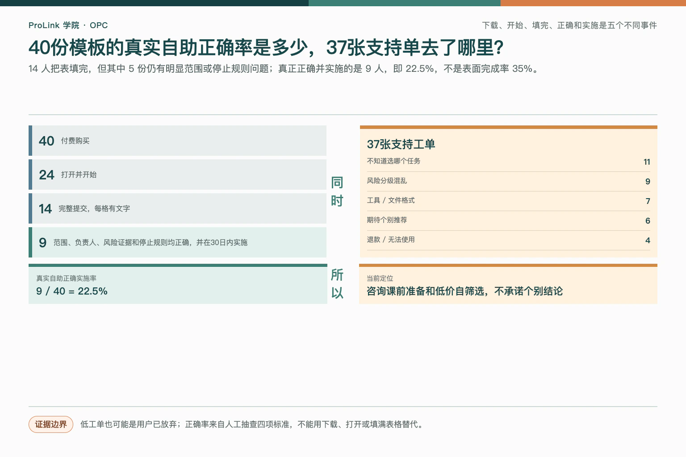
Task: Select the '14 完整提交，每格有文字' funnel row
Action: 178,208
